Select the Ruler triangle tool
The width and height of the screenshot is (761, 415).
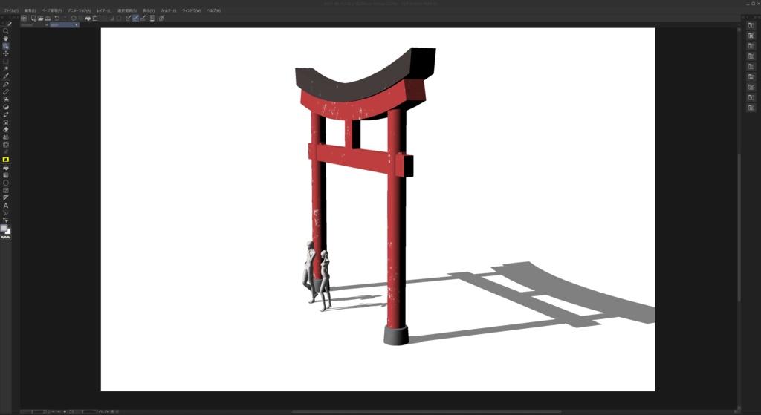point(6,197)
